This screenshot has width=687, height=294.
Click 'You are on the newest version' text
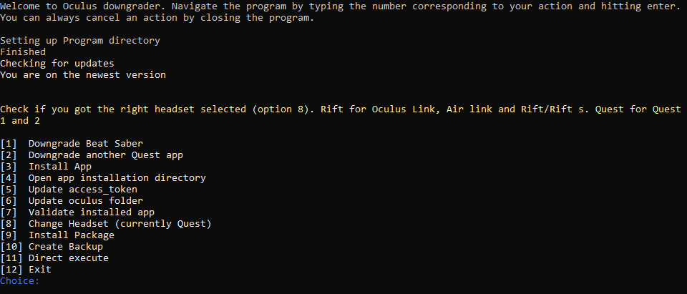tap(82, 75)
